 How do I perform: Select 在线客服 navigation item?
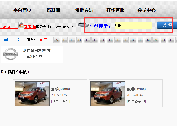(115, 10)
